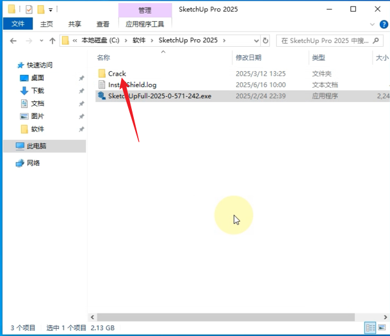The width and height of the screenshot is (390, 336).
Task: Switch to the 查看 ribbon tab
Action: tap(102, 24)
